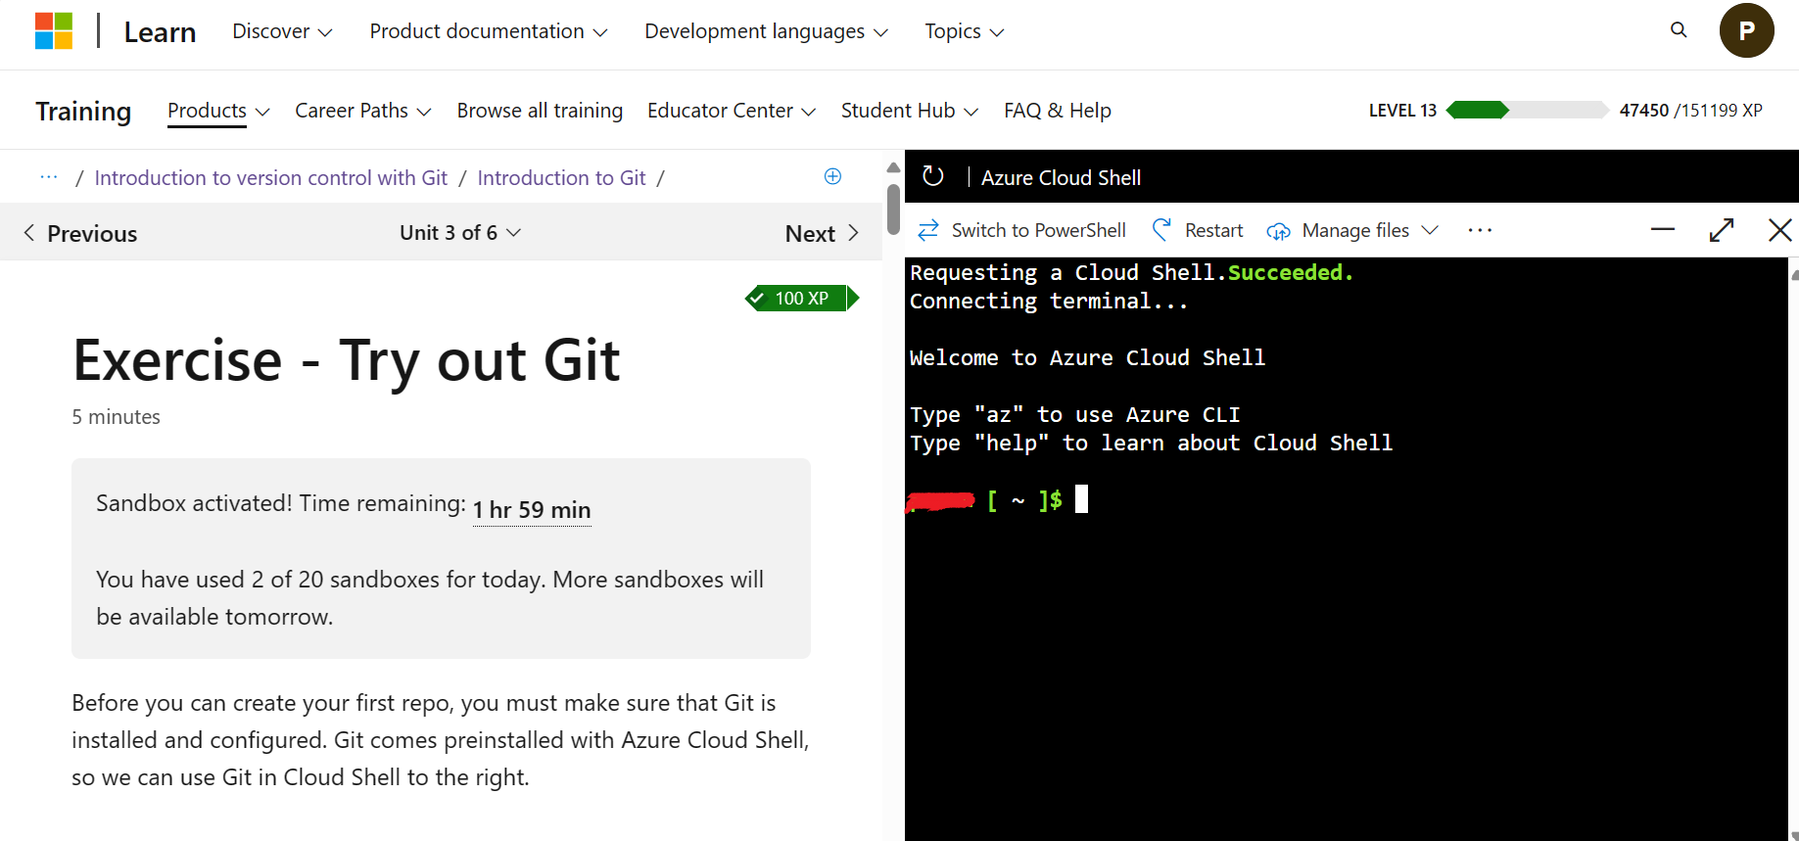This screenshot has height=841, width=1799.
Task: Open Introduction to version control with Git breadcrumb
Action: (271, 177)
